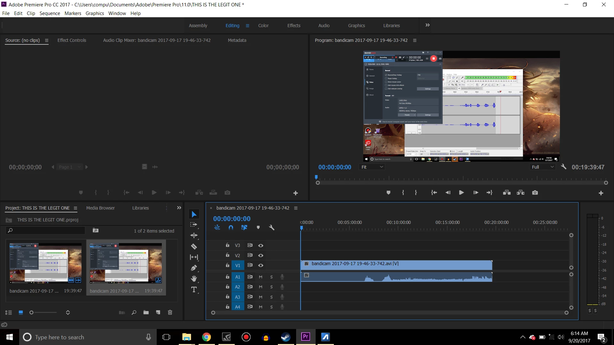Mute audio track A1
614x345 pixels.
(261, 277)
